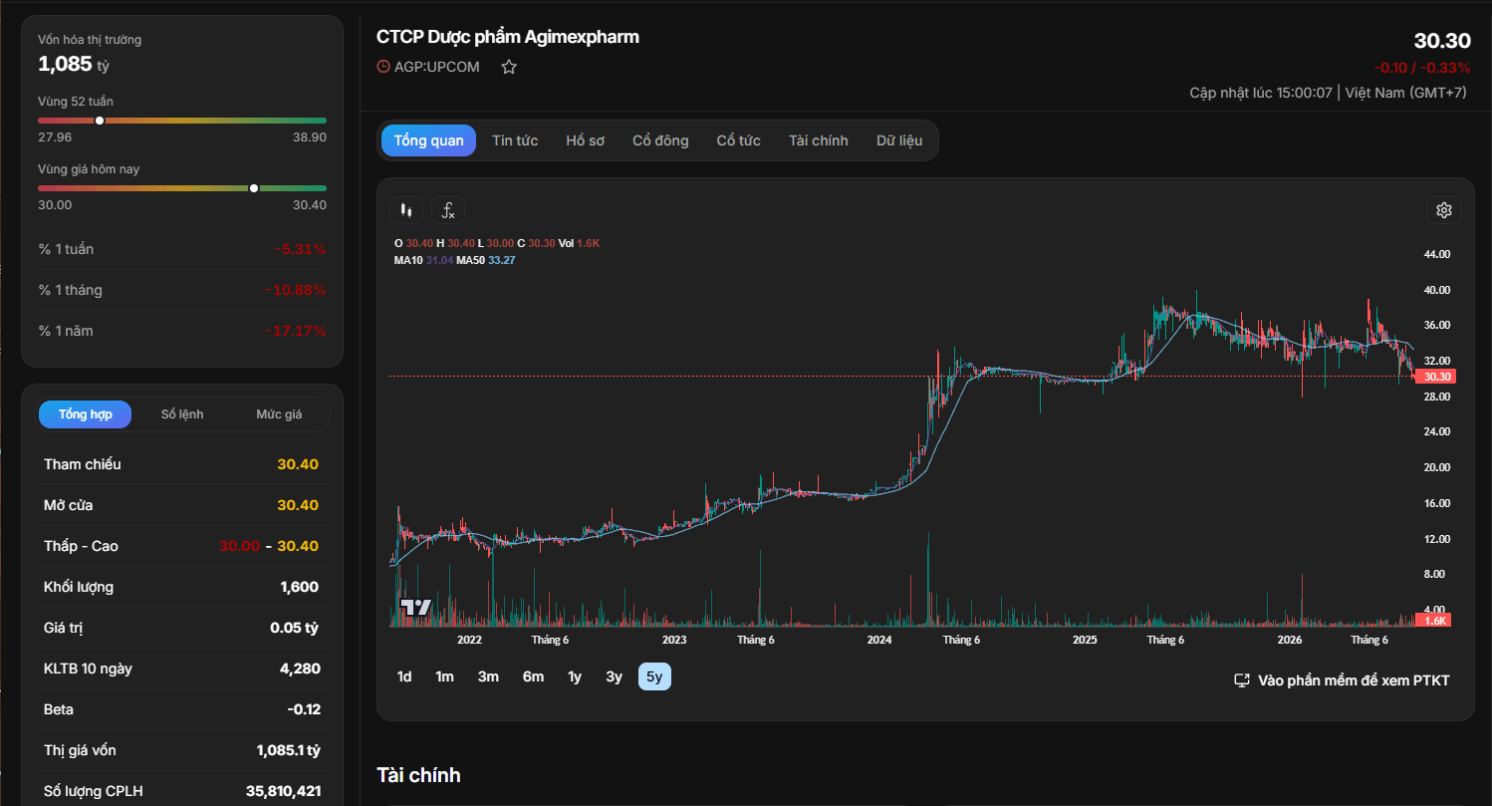
Task: Open the Hồ sơ tab
Action: (x=586, y=140)
